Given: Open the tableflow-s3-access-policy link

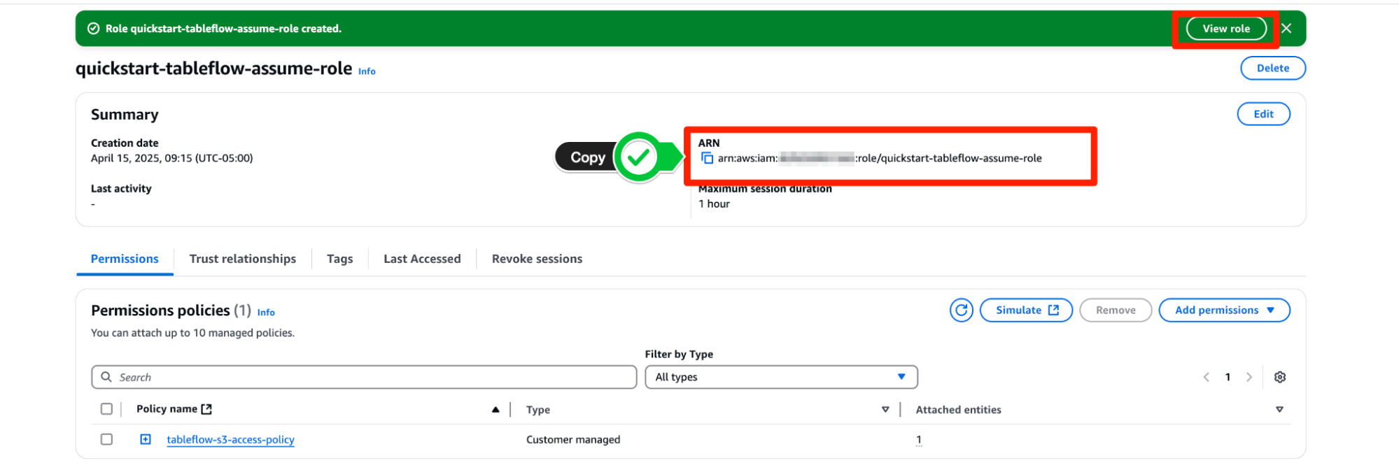Looking at the screenshot, I should click(x=230, y=440).
